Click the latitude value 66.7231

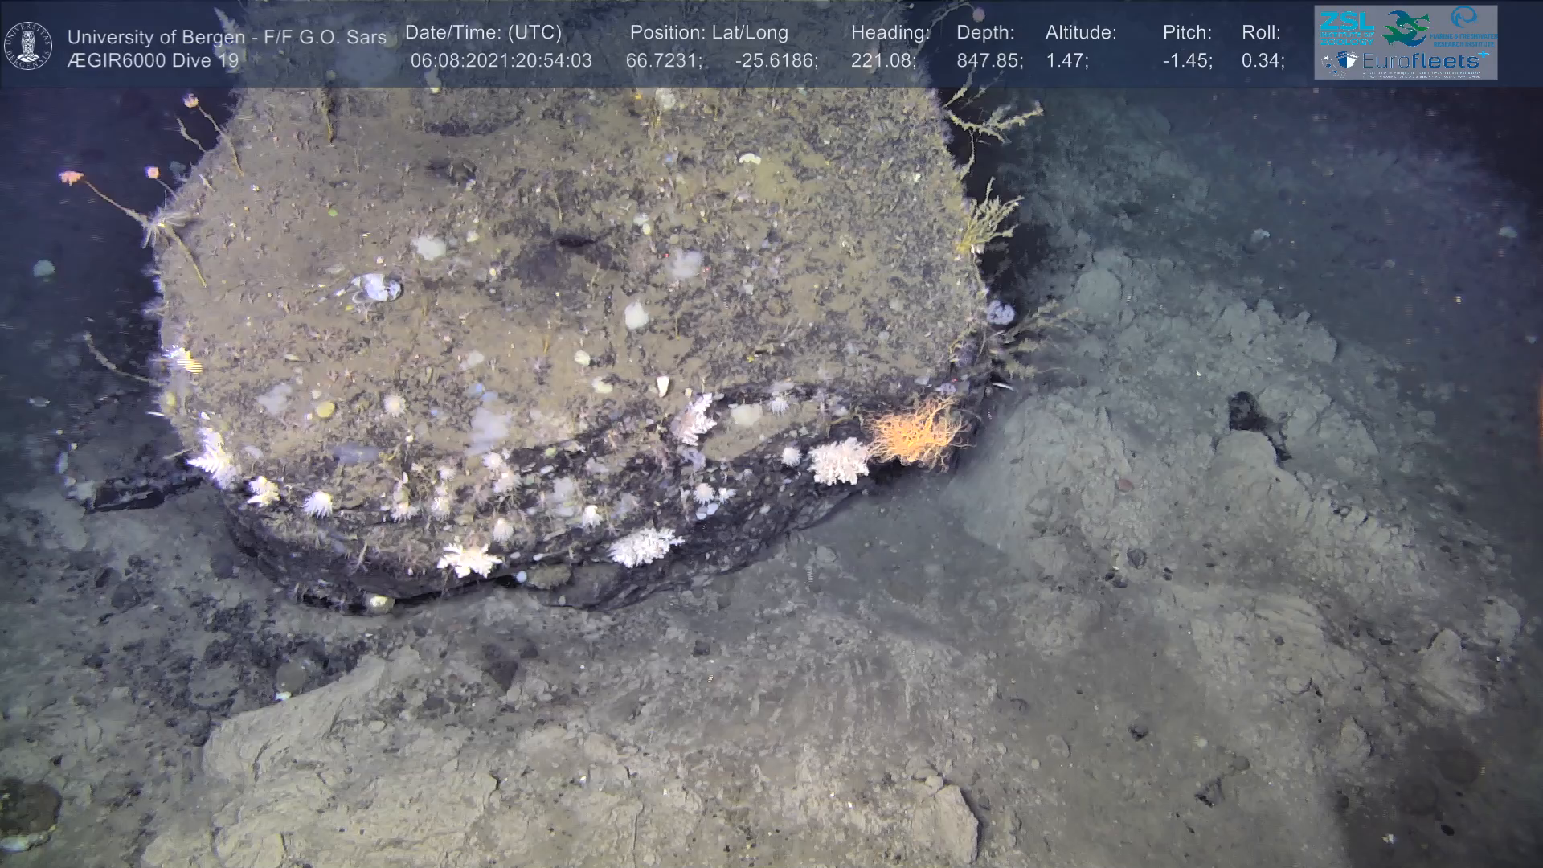click(x=663, y=61)
